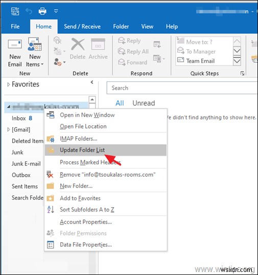Choose Sort Subfolders A to Z
Viewport: 258px width, 275px height.
click(106, 209)
